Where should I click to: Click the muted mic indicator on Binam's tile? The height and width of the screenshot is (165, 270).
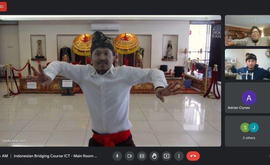268,54
